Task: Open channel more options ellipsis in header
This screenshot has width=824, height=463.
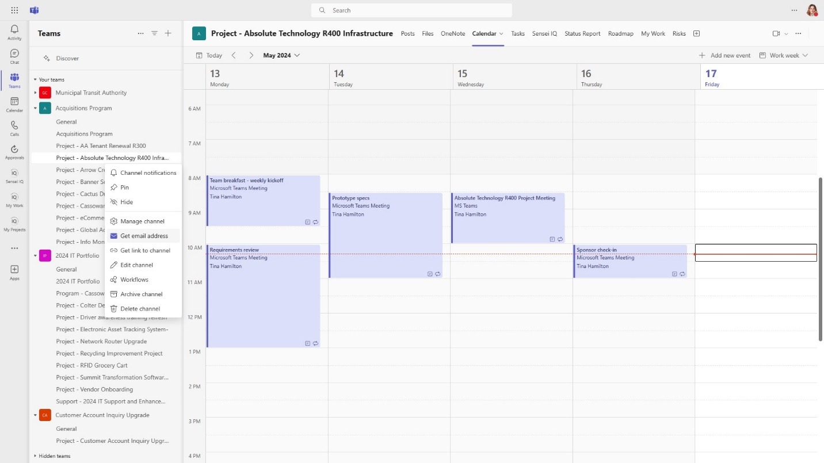Action: point(798,33)
